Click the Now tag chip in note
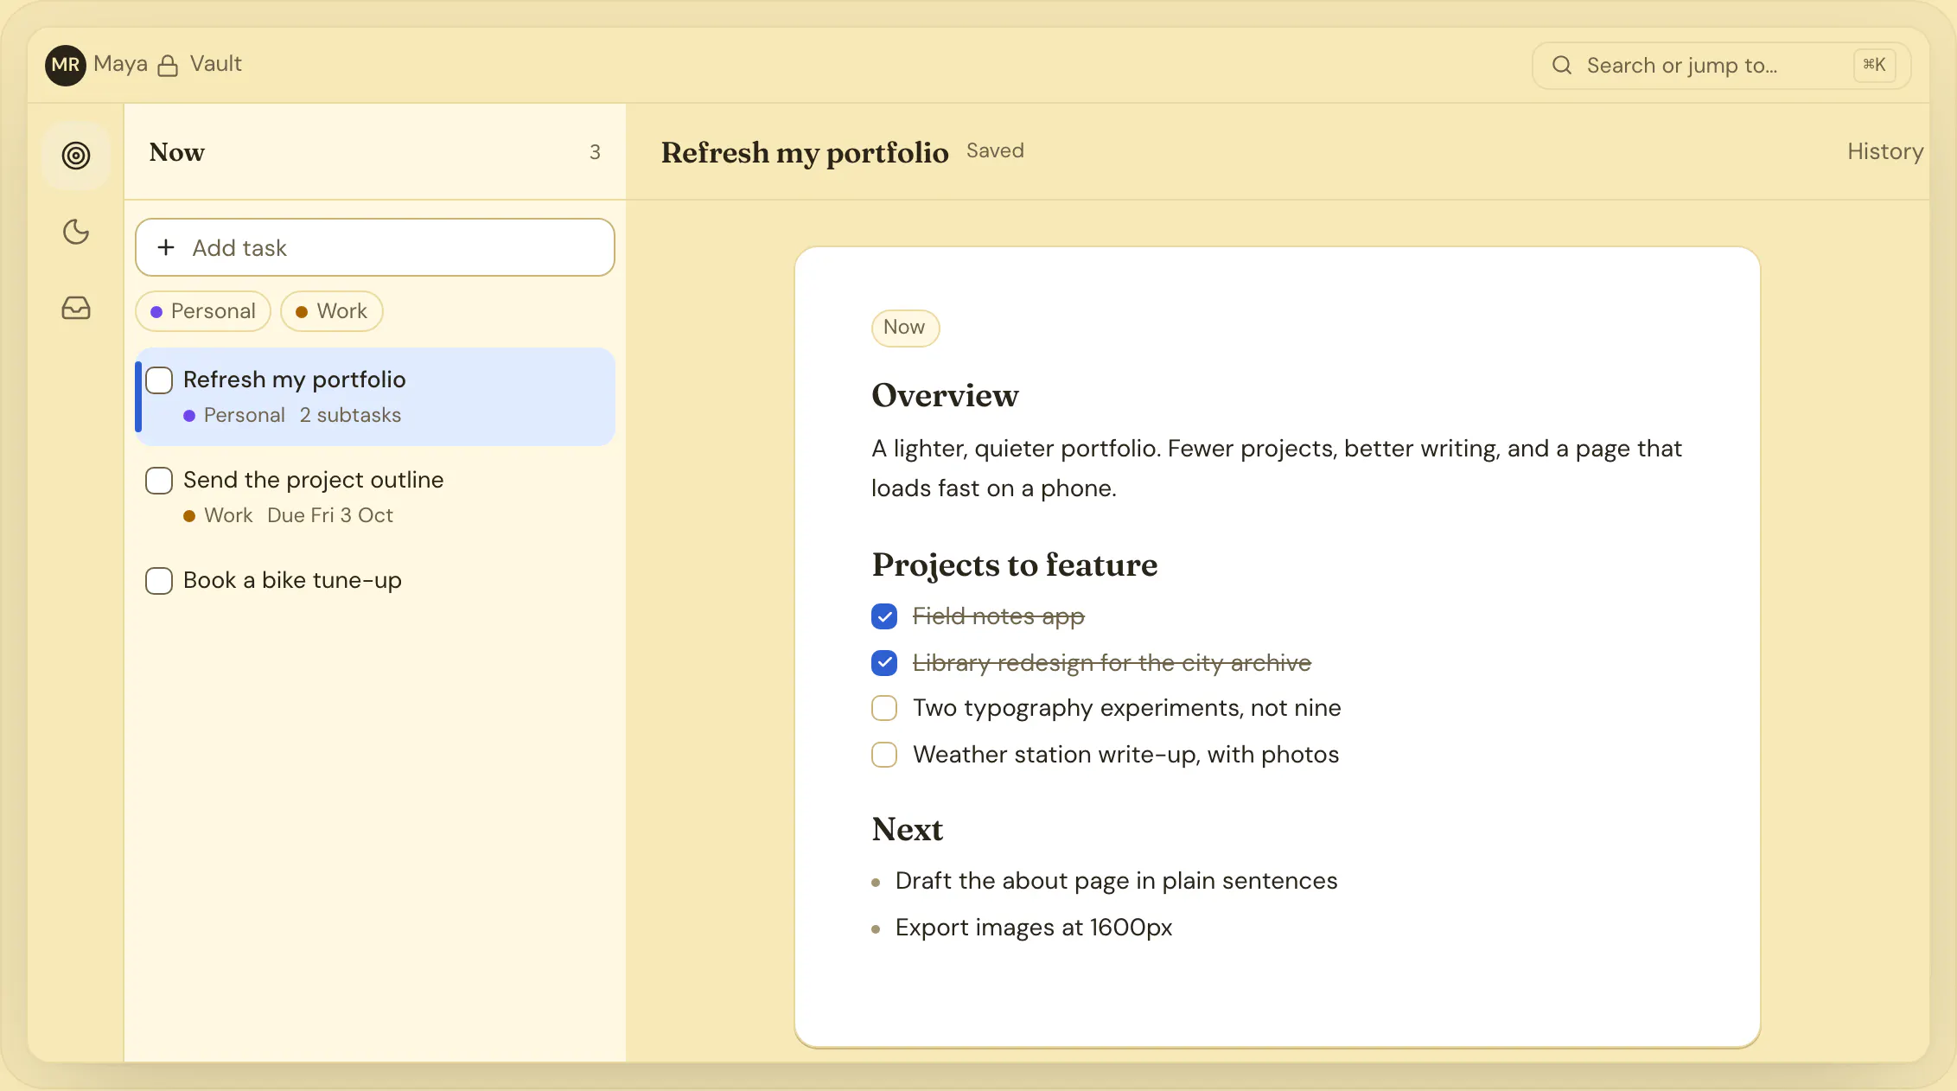This screenshot has width=1957, height=1091. 905,328
